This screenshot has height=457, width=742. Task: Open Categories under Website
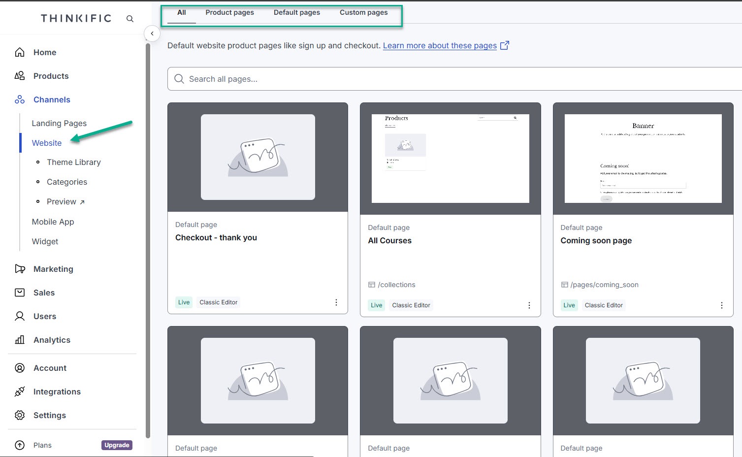point(67,182)
